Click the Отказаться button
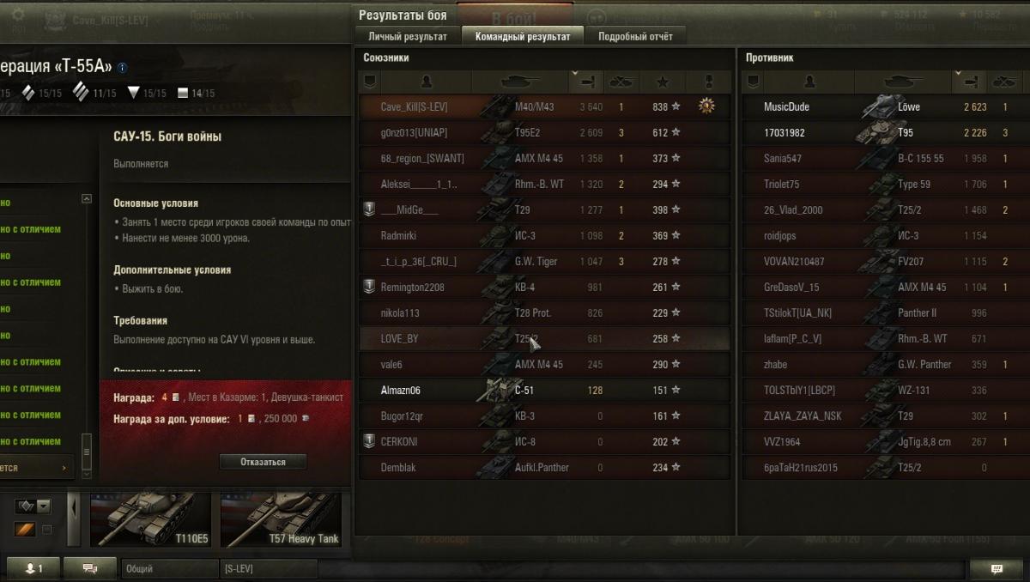 (263, 462)
